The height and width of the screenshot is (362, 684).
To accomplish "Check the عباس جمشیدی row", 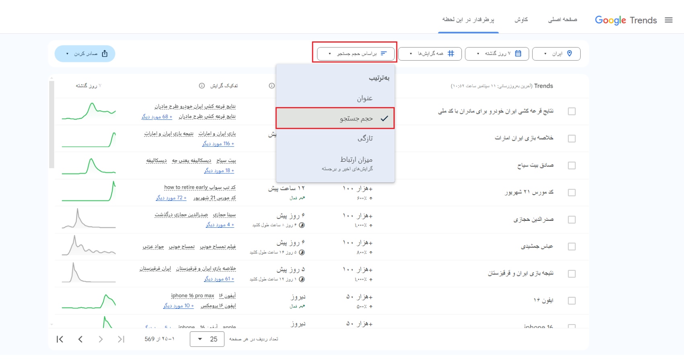I will coord(571,247).
